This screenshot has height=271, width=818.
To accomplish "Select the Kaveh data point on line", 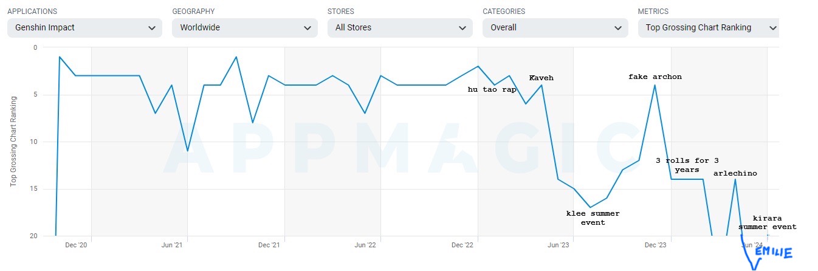I will (541, 85).
